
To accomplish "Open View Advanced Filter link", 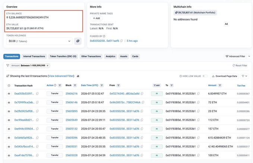I will 61,76.
